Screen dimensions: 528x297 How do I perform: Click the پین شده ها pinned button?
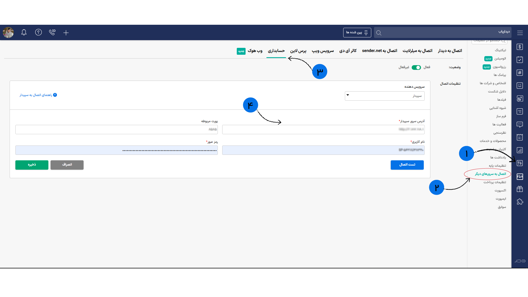(357, 32)
